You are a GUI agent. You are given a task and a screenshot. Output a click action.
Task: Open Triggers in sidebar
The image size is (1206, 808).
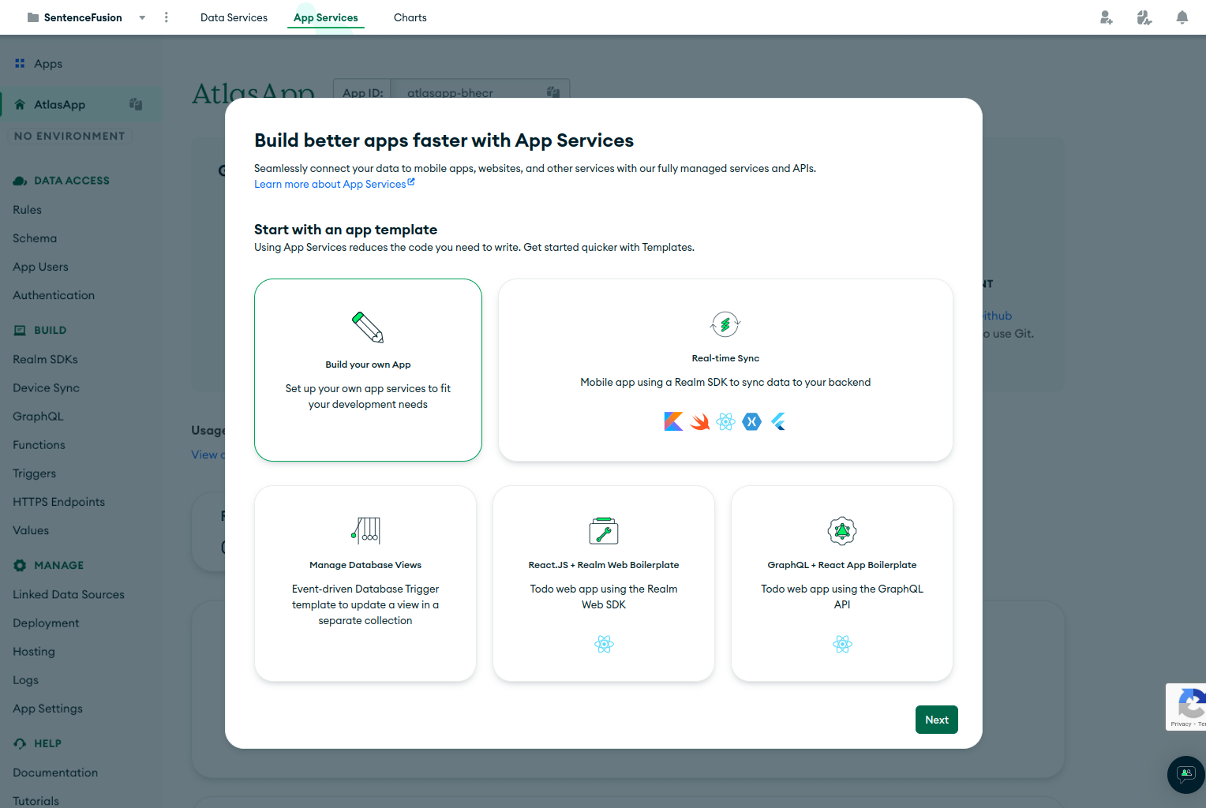pos(34,473)
